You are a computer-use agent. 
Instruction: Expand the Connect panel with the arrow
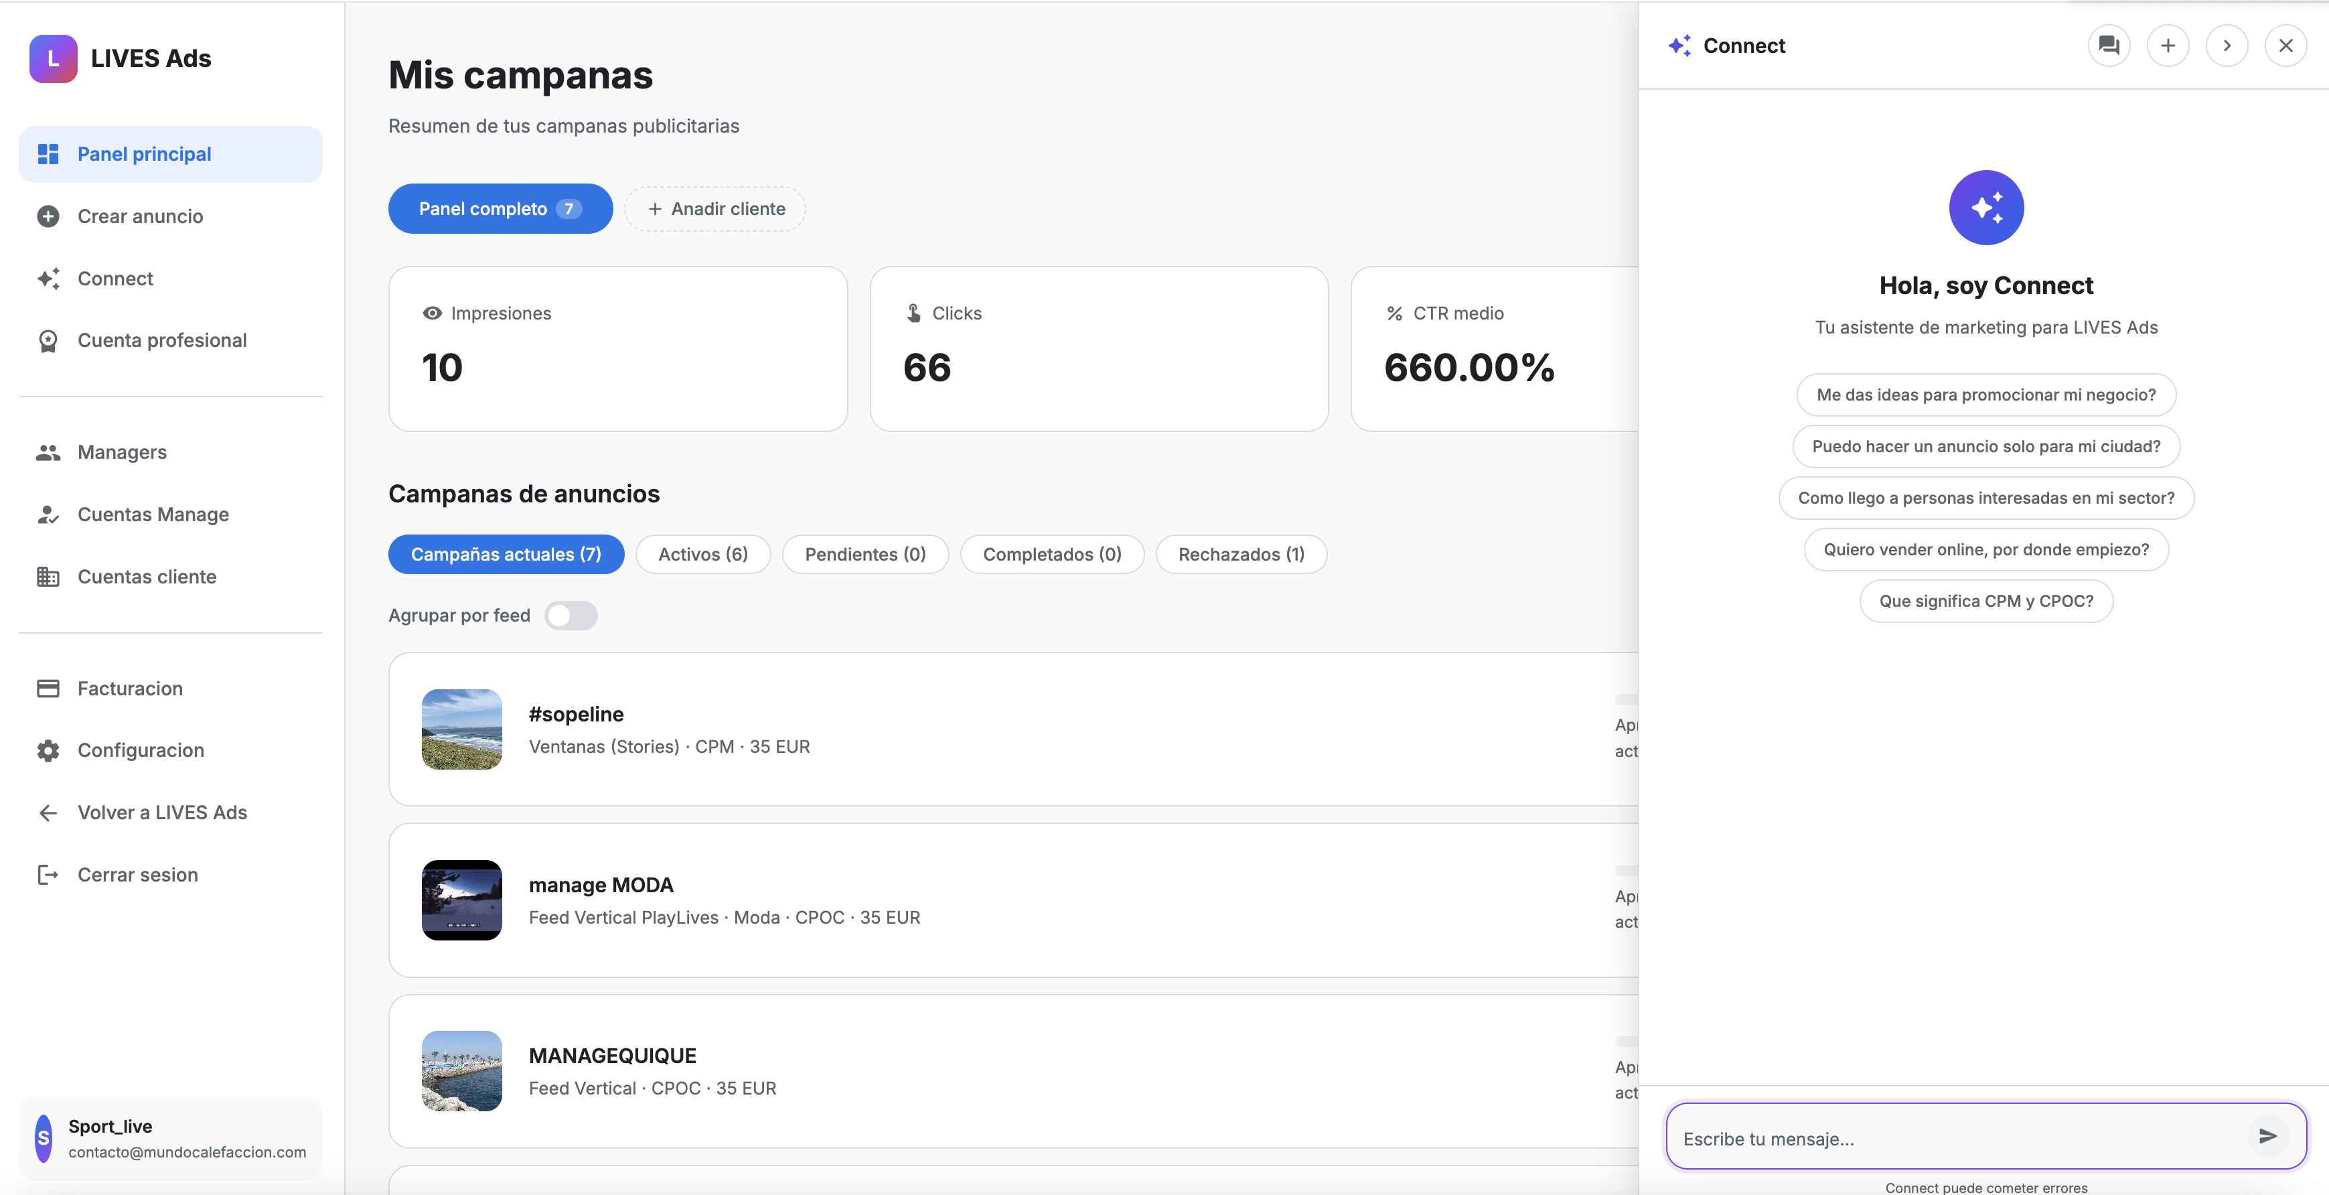[x=2228, y=46]
